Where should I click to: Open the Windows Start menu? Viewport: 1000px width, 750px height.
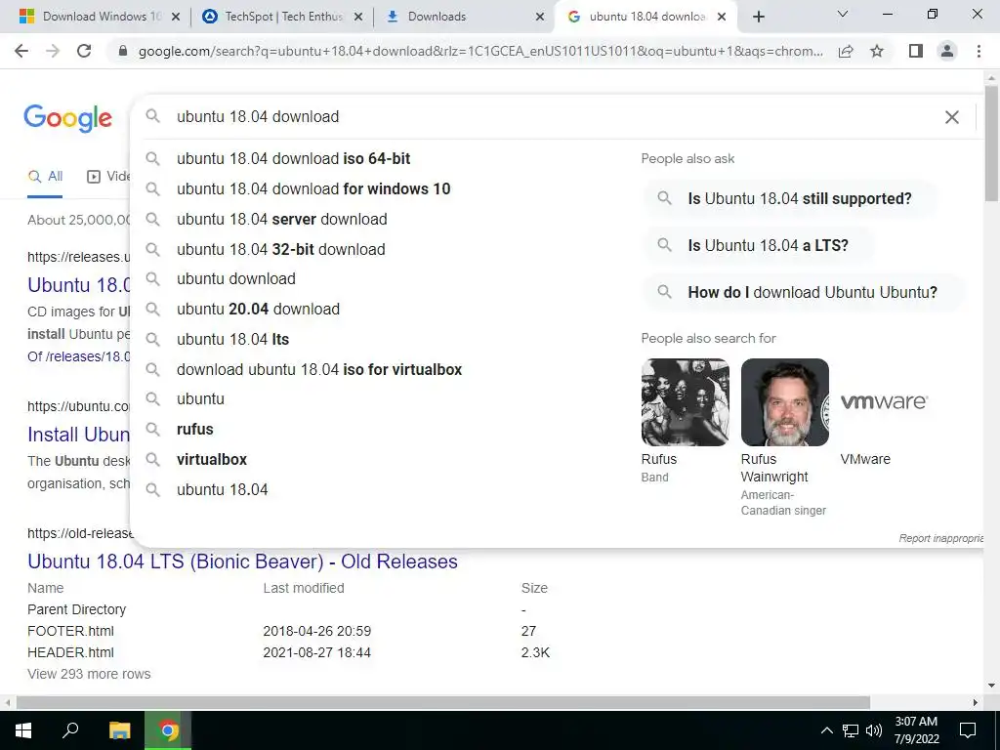pos(23,730)
